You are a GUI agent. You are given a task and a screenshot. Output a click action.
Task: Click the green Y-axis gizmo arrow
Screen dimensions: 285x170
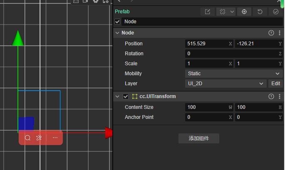pyautogui.click(x=18, y=38)
